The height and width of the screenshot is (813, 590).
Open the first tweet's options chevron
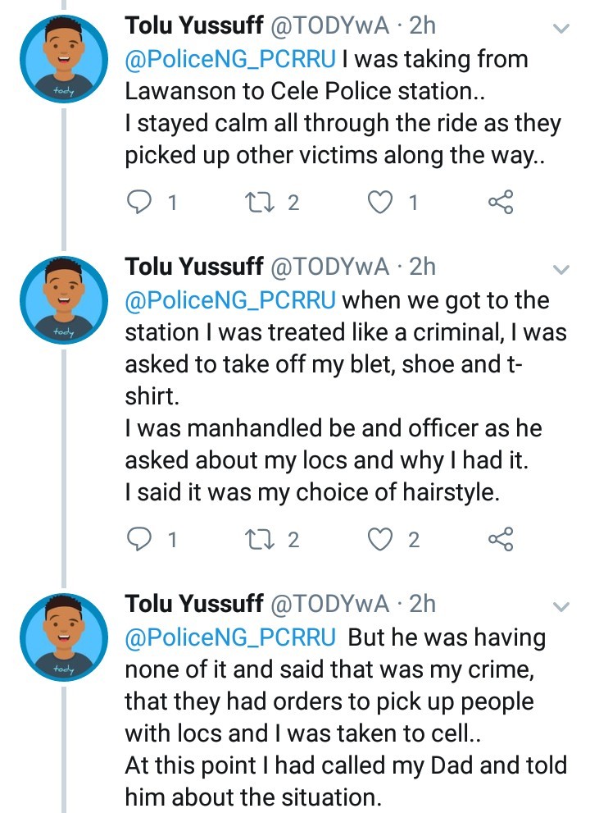coord(561,29)
